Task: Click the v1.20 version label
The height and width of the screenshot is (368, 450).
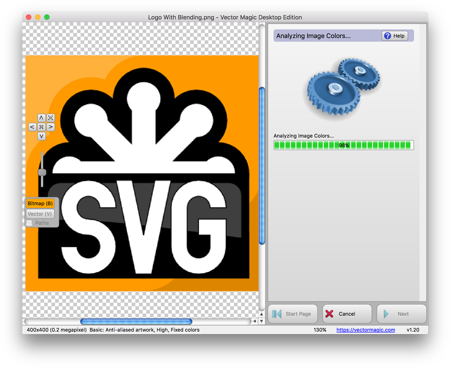Action: (x=413, y=330)
